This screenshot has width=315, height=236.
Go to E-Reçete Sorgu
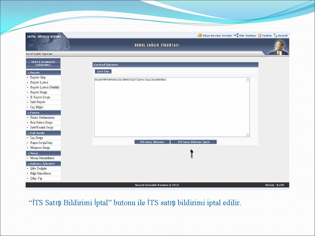pos(40,97)
